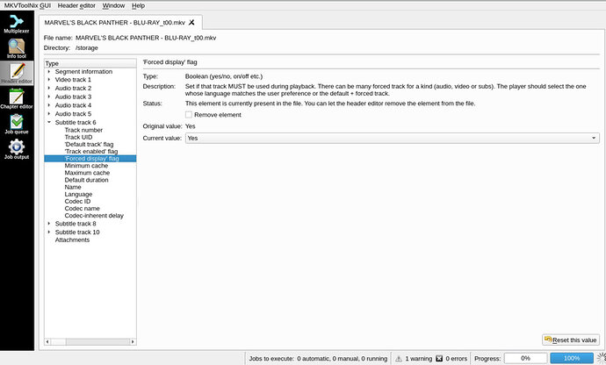This screenshot has height=365, width=606.
Task: Select Name item in tree
Action: (x=73, y=187)
